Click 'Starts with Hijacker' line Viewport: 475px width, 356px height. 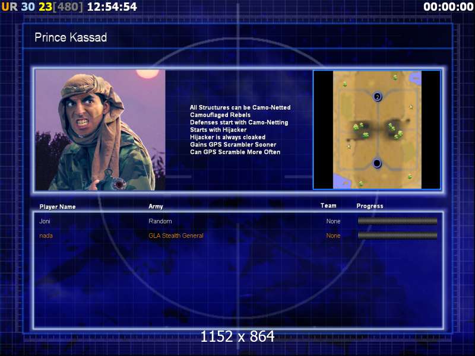click(x=218, y=129)
